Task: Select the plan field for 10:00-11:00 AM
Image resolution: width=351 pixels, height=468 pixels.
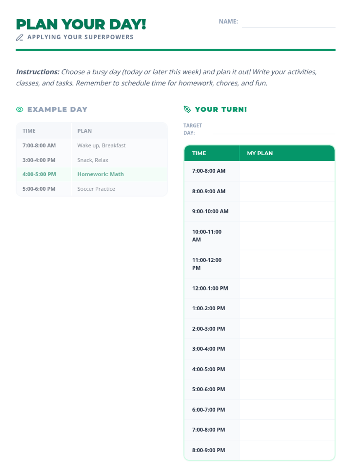Action: click(x=287, y=236)
